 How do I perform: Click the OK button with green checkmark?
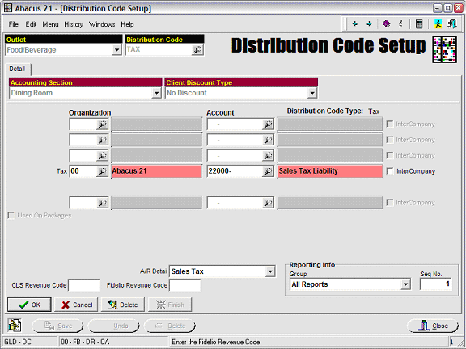[x=29, y=305]
